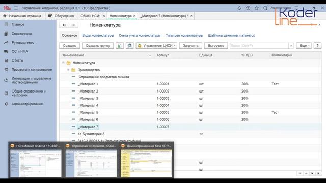The image size is (326, 183).
Task: Click green copy-item icon beside Создать группу
Action: pos(120,46)
